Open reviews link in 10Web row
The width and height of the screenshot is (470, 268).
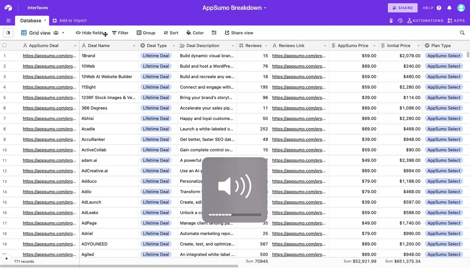point(299,66)
